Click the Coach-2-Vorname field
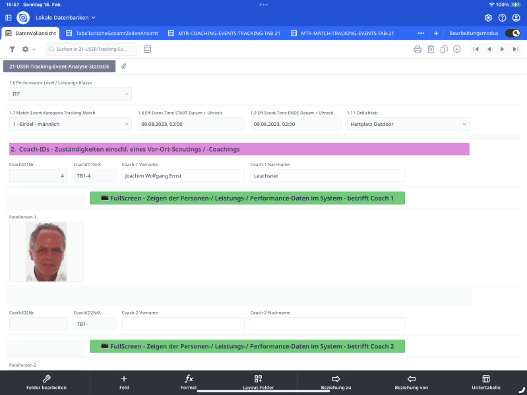Viewport: 527px width, 395px height. point(183,324)
